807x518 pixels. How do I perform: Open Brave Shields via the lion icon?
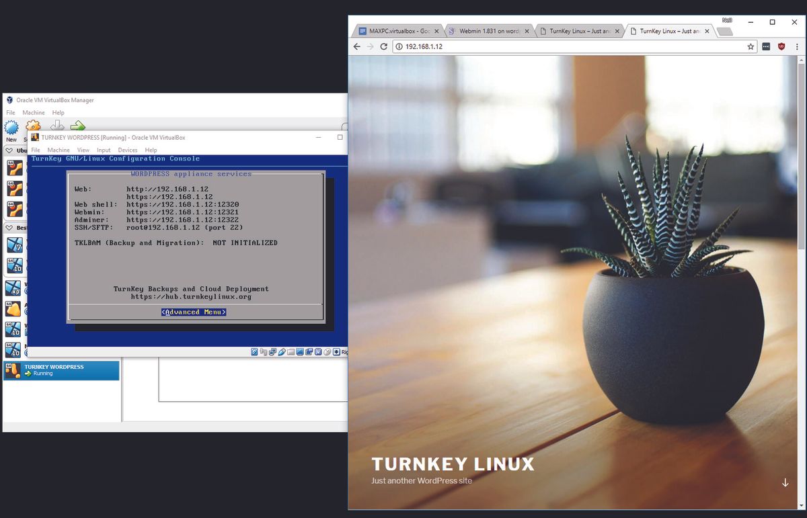pos(781,47)
